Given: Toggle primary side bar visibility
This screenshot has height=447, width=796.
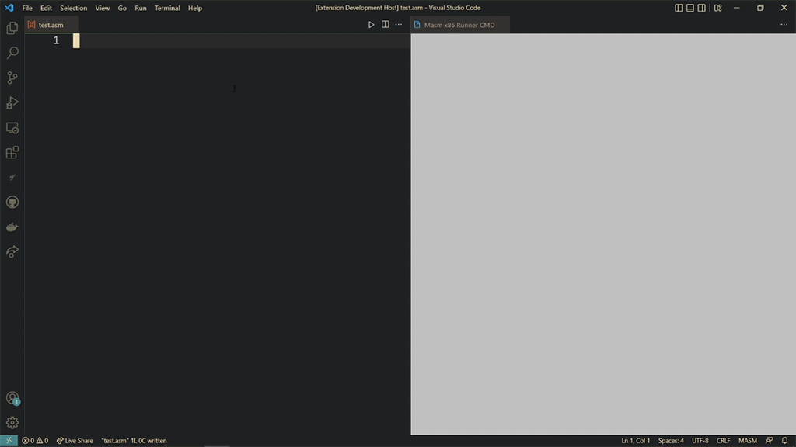Looking at the screenshot, I should (679, 8).
